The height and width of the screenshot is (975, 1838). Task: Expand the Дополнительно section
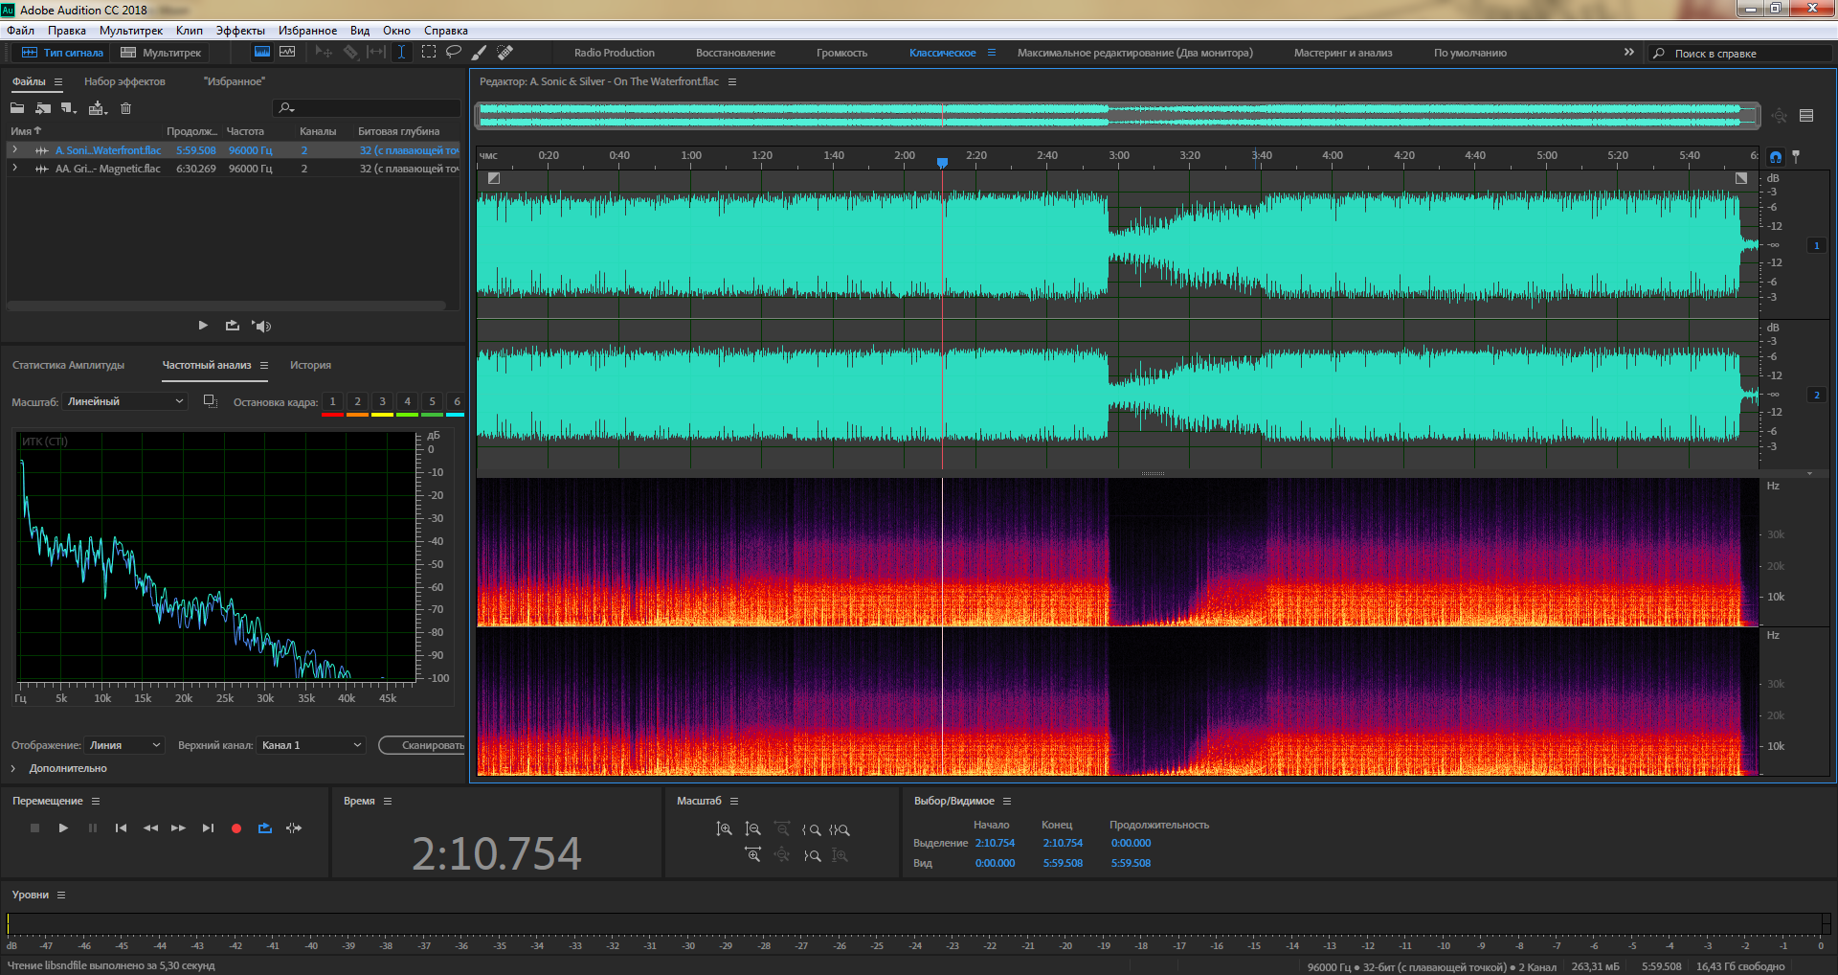(13, 768)
